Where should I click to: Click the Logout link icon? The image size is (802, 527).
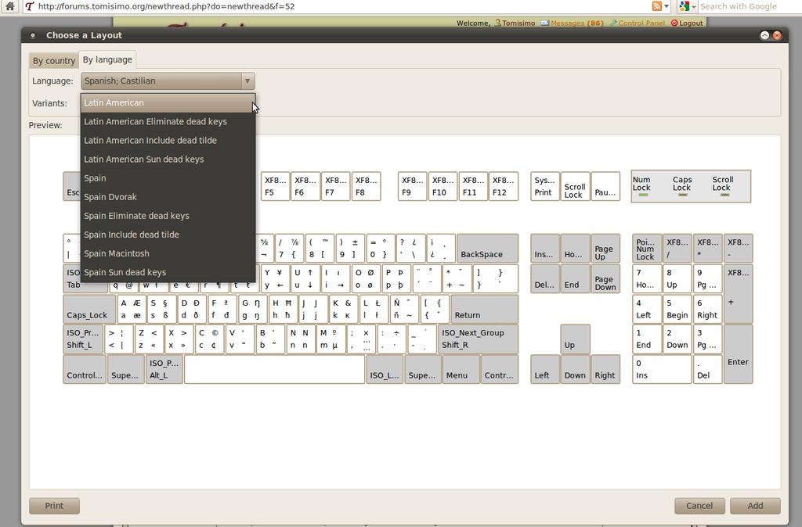coord(674,23)
